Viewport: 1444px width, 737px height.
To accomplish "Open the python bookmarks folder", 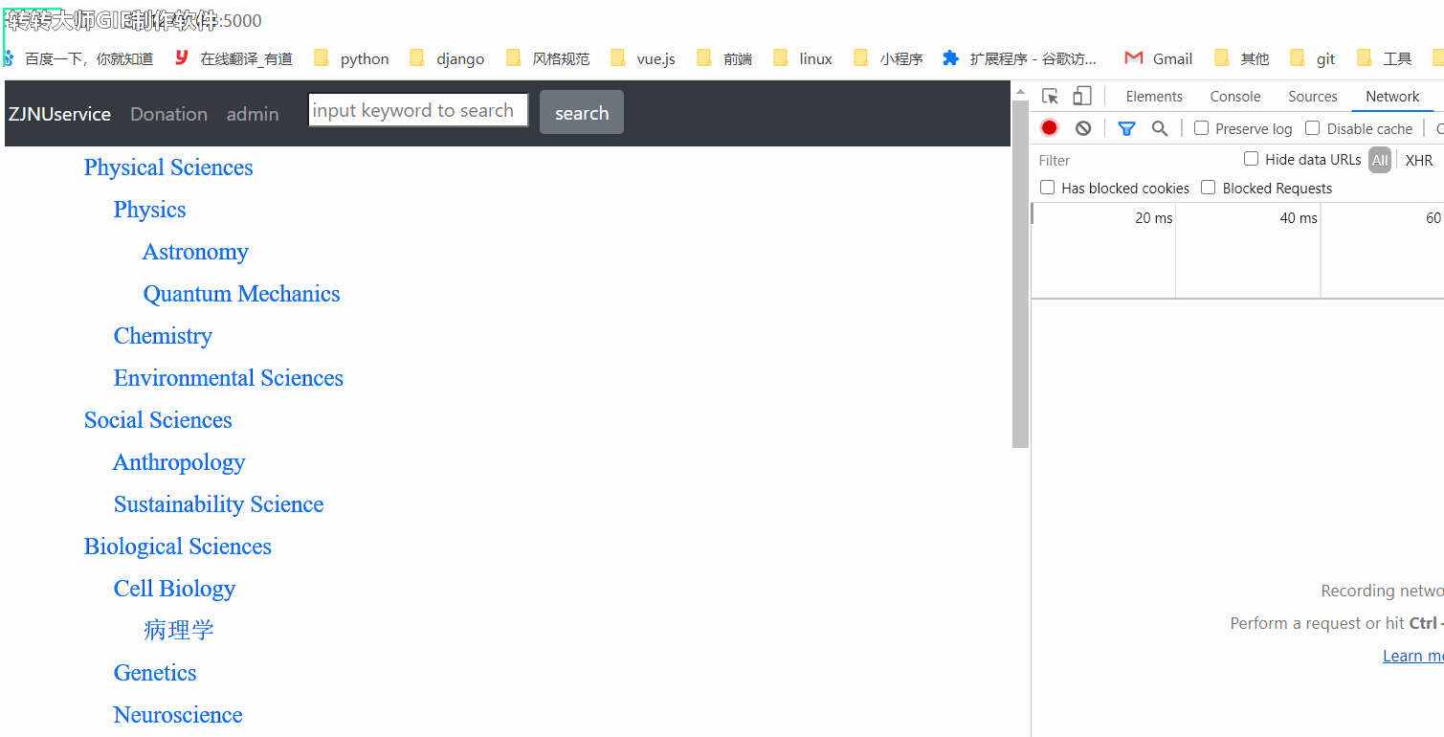I will point(352,58).
